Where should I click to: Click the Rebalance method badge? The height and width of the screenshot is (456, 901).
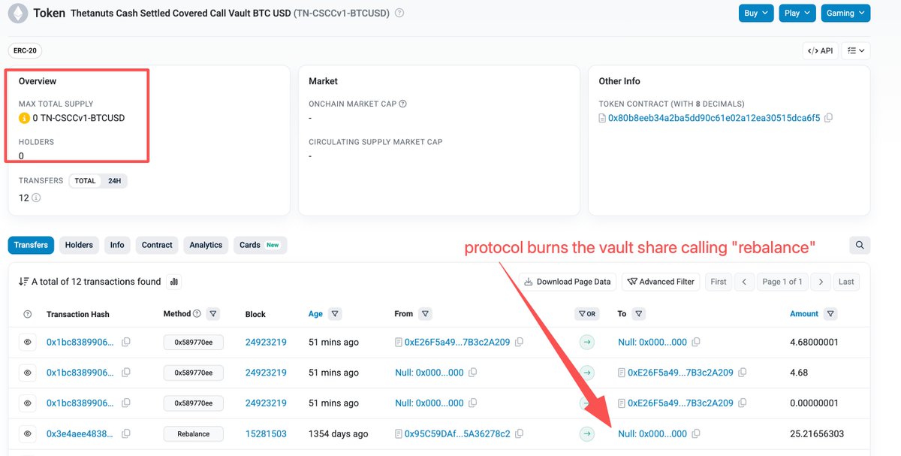[x=194, y=433]
